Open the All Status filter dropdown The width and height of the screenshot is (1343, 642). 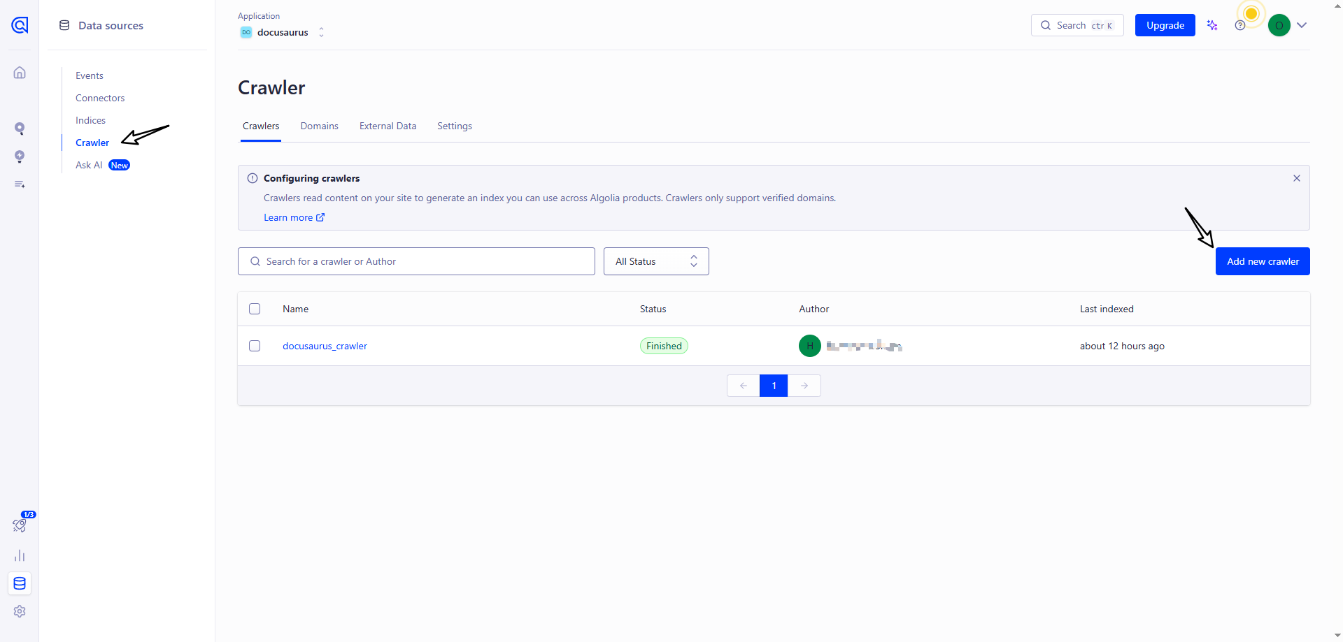(x=655, y=261)
